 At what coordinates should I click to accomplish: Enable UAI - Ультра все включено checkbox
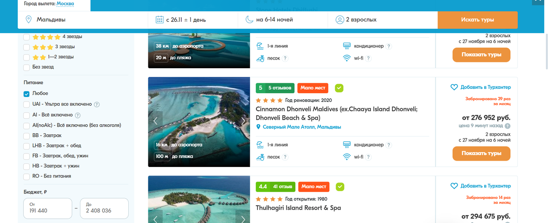click(x=26, y=104)
